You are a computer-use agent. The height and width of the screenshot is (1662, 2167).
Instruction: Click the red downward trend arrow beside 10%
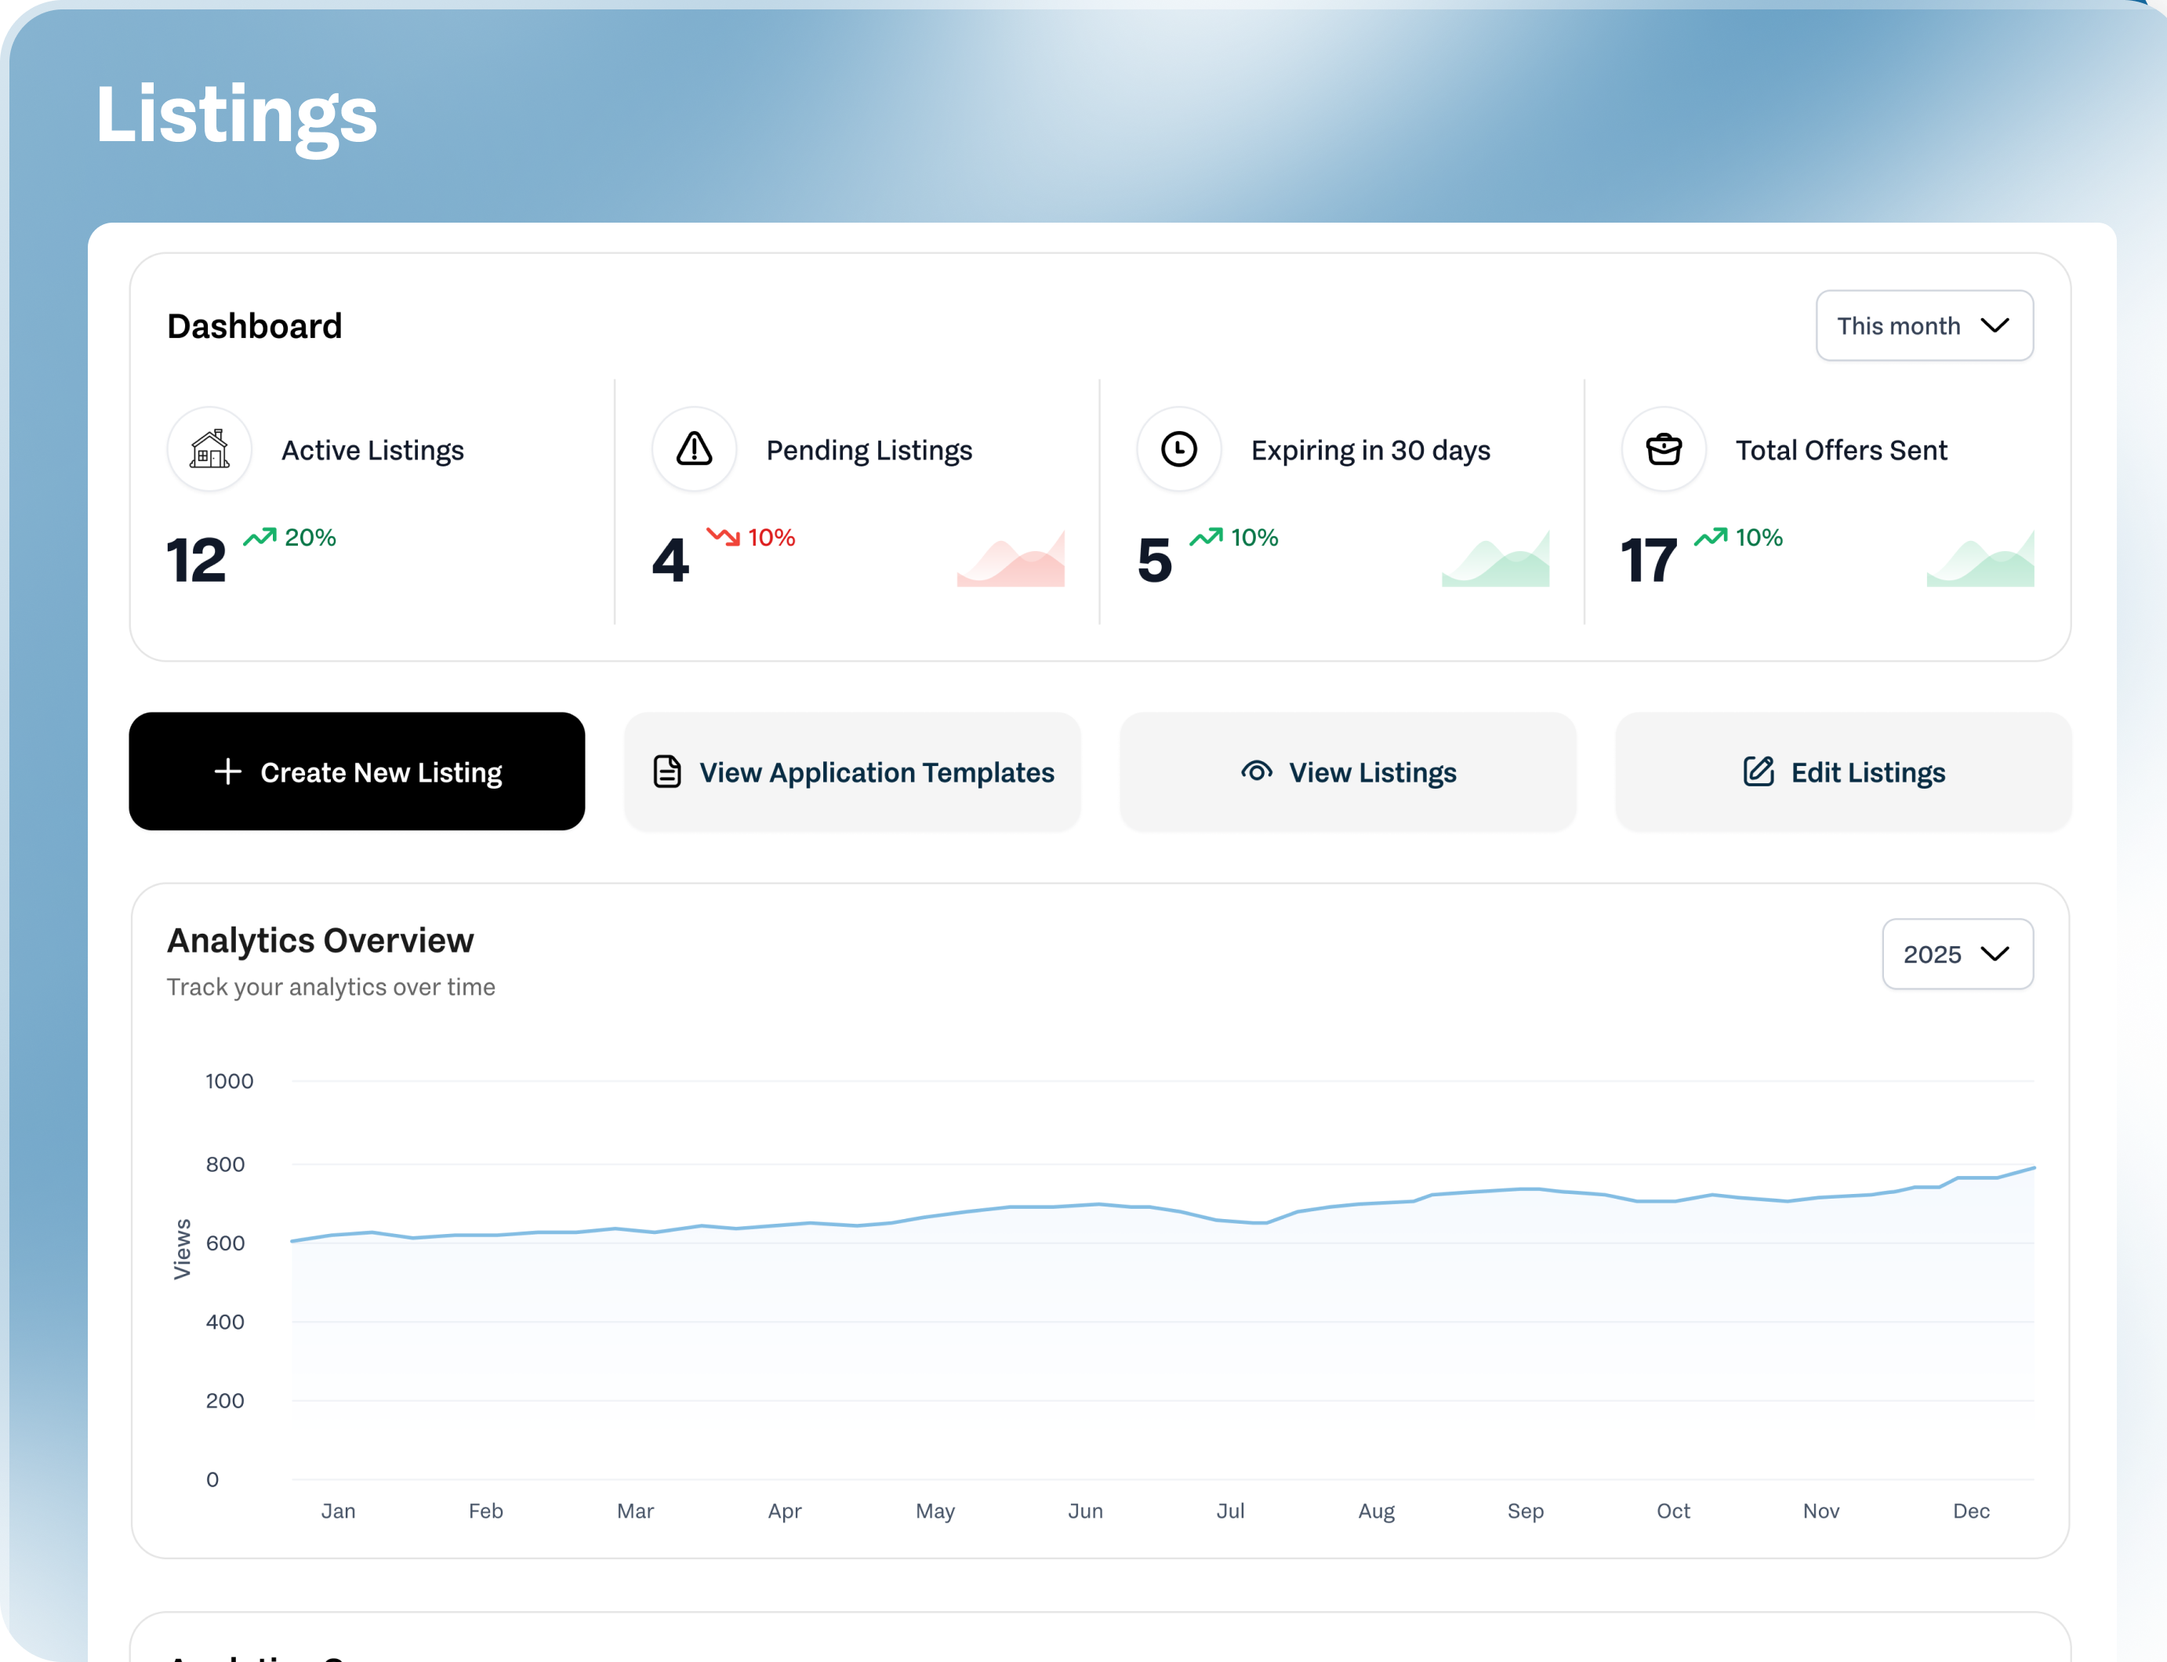724,537
